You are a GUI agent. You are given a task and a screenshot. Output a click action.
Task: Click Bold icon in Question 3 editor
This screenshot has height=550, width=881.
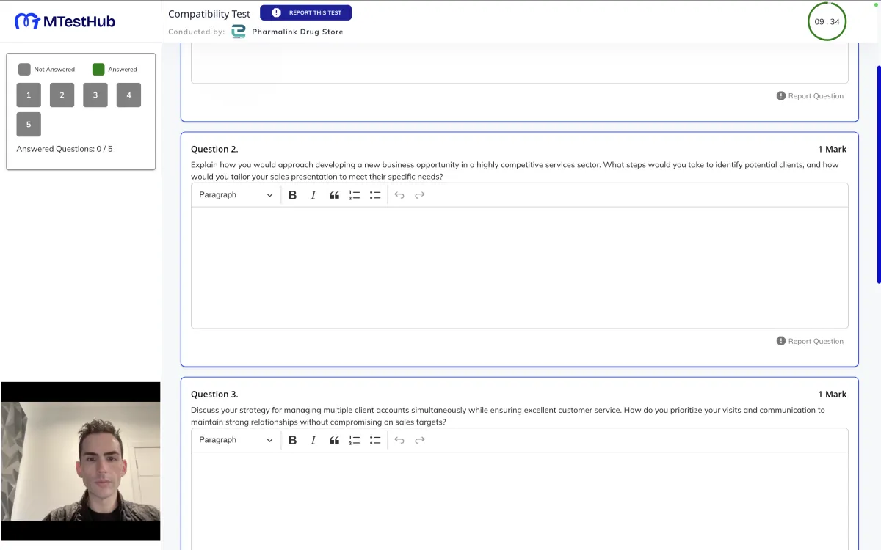(x=292, y=440)
